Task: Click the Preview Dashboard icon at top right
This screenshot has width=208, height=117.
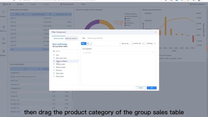Action: pos(191,4)
